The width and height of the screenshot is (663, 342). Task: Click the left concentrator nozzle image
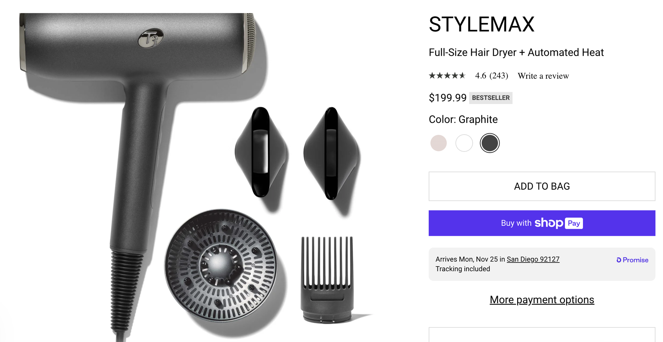pos(261,152)
